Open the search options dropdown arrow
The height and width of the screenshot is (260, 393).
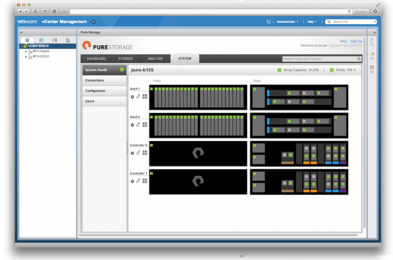point(375,22)
